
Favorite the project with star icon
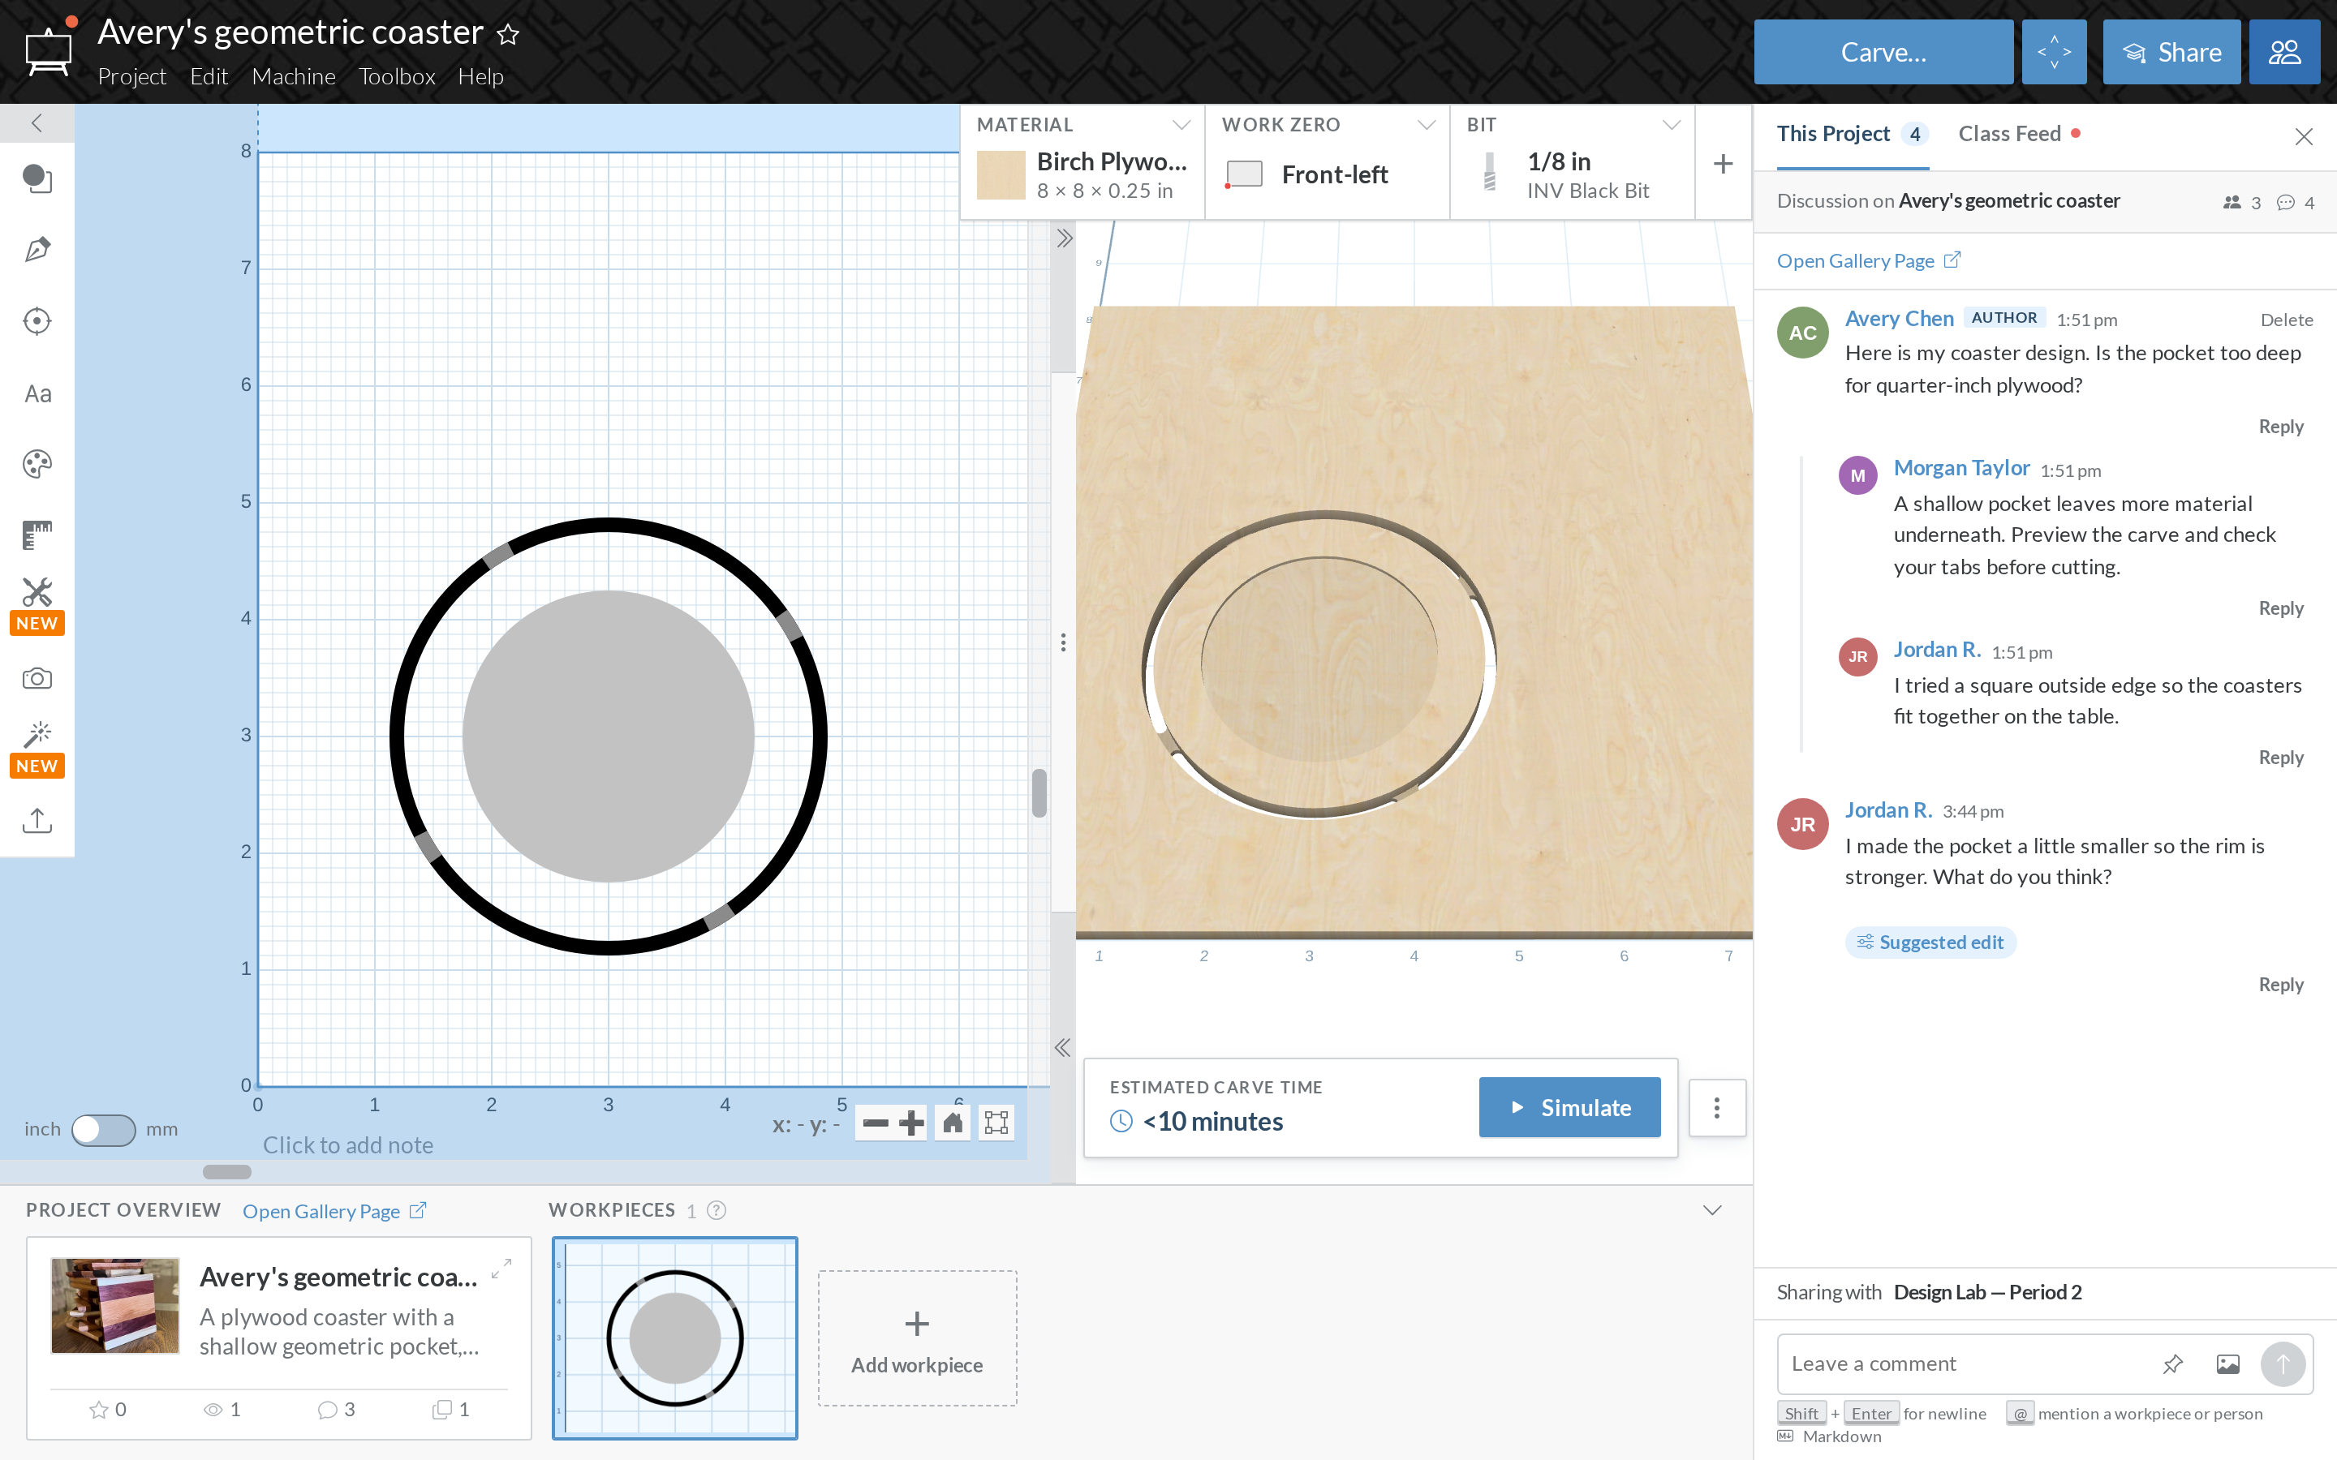(508, 35)
